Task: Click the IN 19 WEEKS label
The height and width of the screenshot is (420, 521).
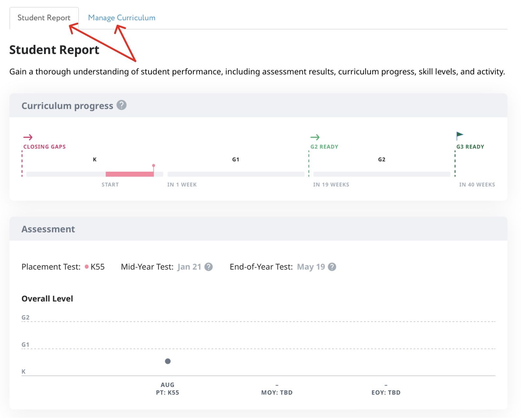Action: 331,185
